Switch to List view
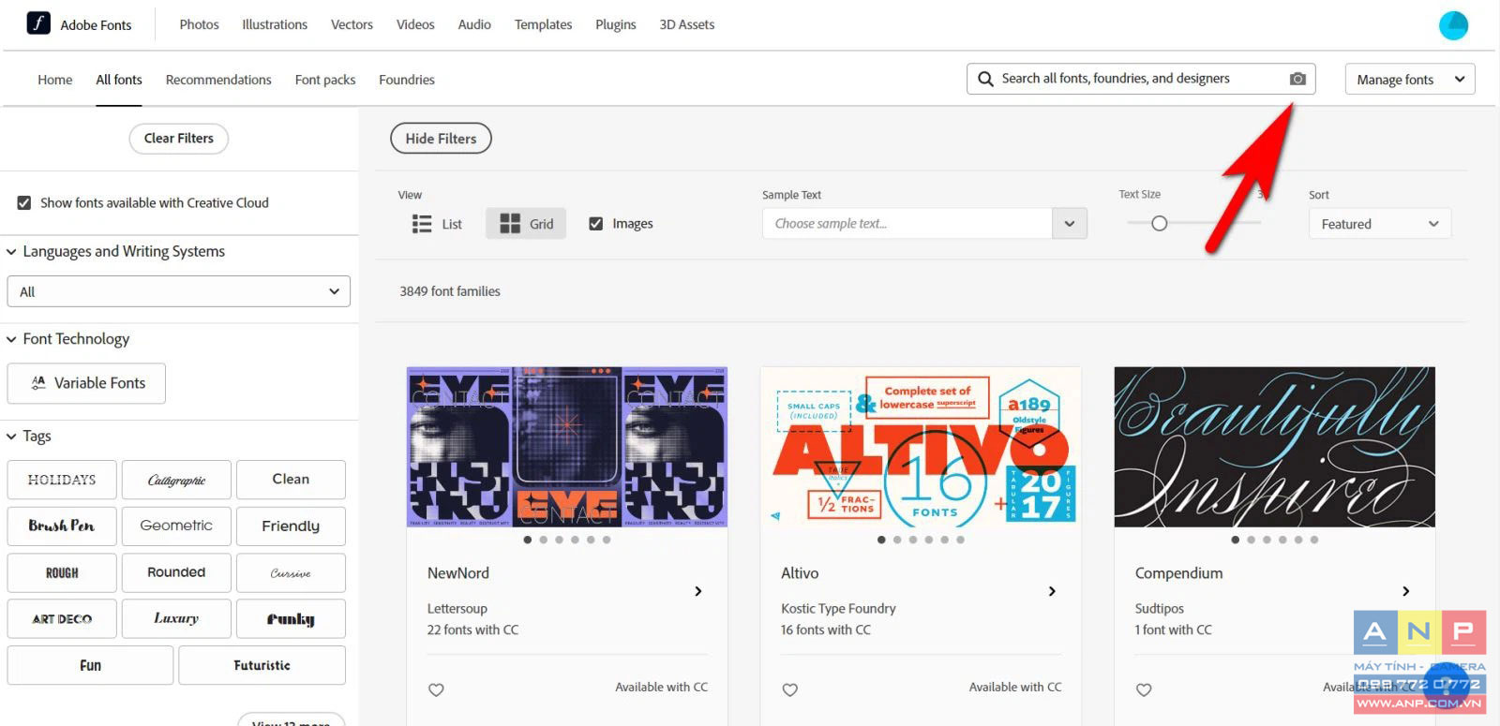This screenshot has height=726, width=1500. click(x=437, y=224)
